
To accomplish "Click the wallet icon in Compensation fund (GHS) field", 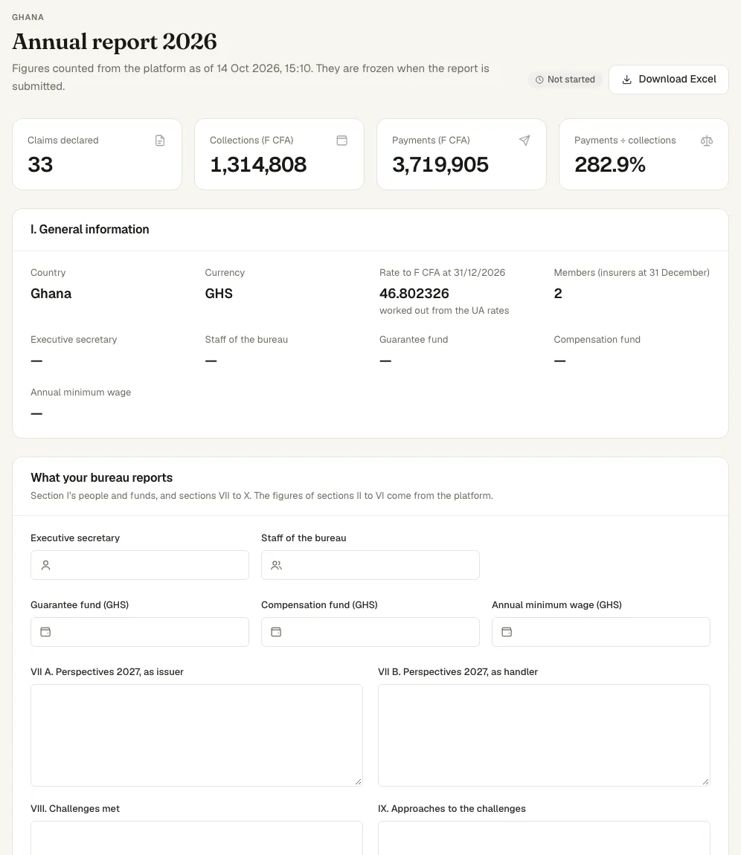I will tap(277, 632).
